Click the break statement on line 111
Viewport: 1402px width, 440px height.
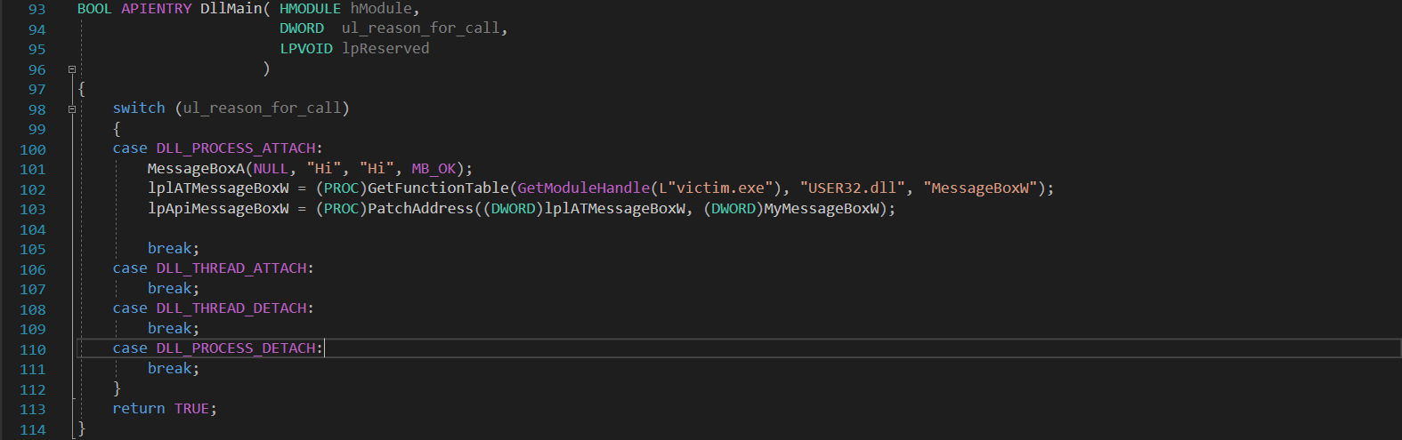(x=174, y=369)
